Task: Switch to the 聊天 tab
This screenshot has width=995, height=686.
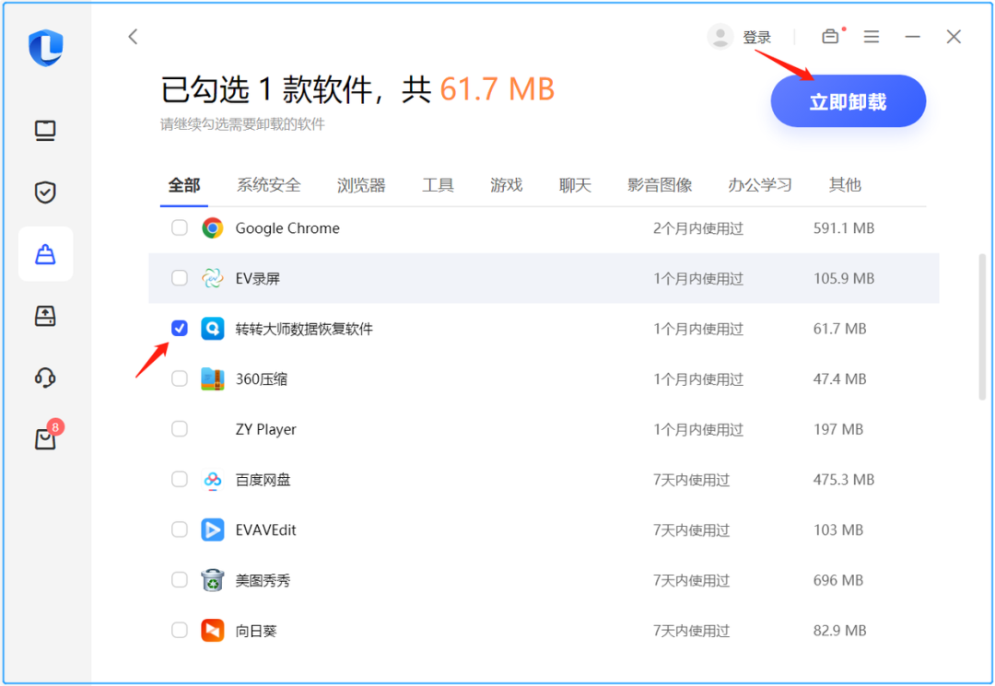Action: click(575, 185)
